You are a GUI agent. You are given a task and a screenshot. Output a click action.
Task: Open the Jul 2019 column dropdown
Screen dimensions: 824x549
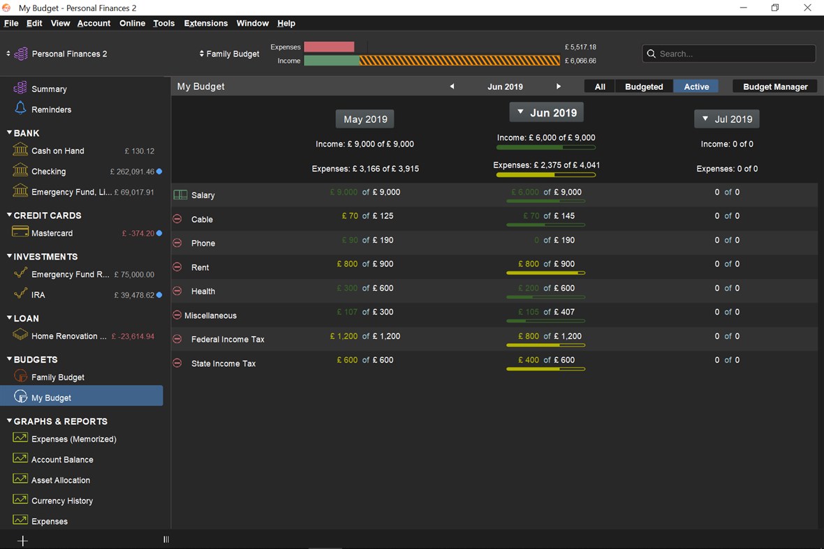tap(727, 119)
